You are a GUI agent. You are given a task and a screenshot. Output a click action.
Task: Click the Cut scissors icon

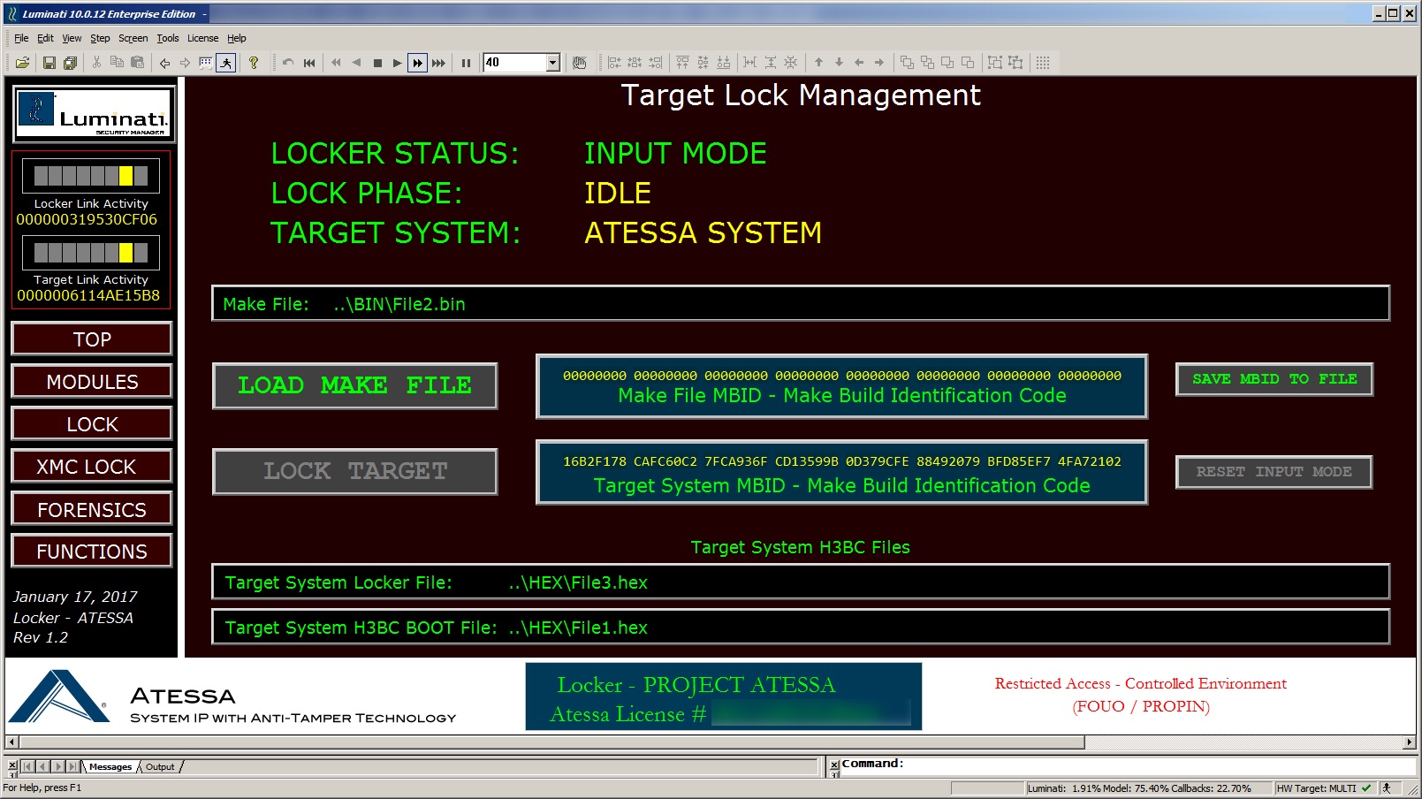point(96,63)
